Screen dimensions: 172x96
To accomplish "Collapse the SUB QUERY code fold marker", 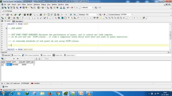I will coord(6,28).
